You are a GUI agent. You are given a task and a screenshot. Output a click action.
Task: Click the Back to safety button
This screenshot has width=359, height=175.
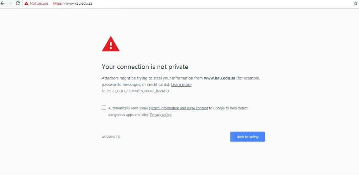pos(247,137)
